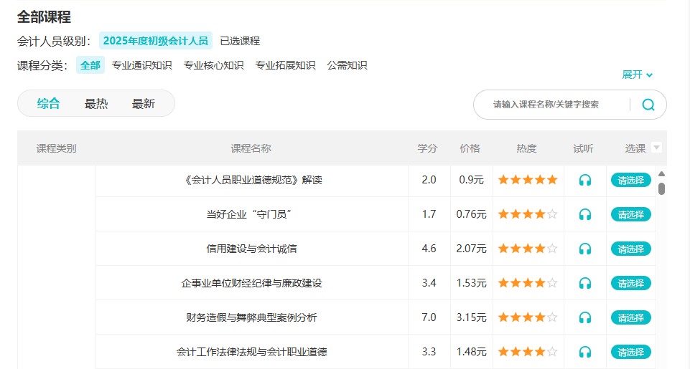Listen to trial of 信用建设与会计诚信
Viewport: 690px width, 369px height.
tap(584, 249)
